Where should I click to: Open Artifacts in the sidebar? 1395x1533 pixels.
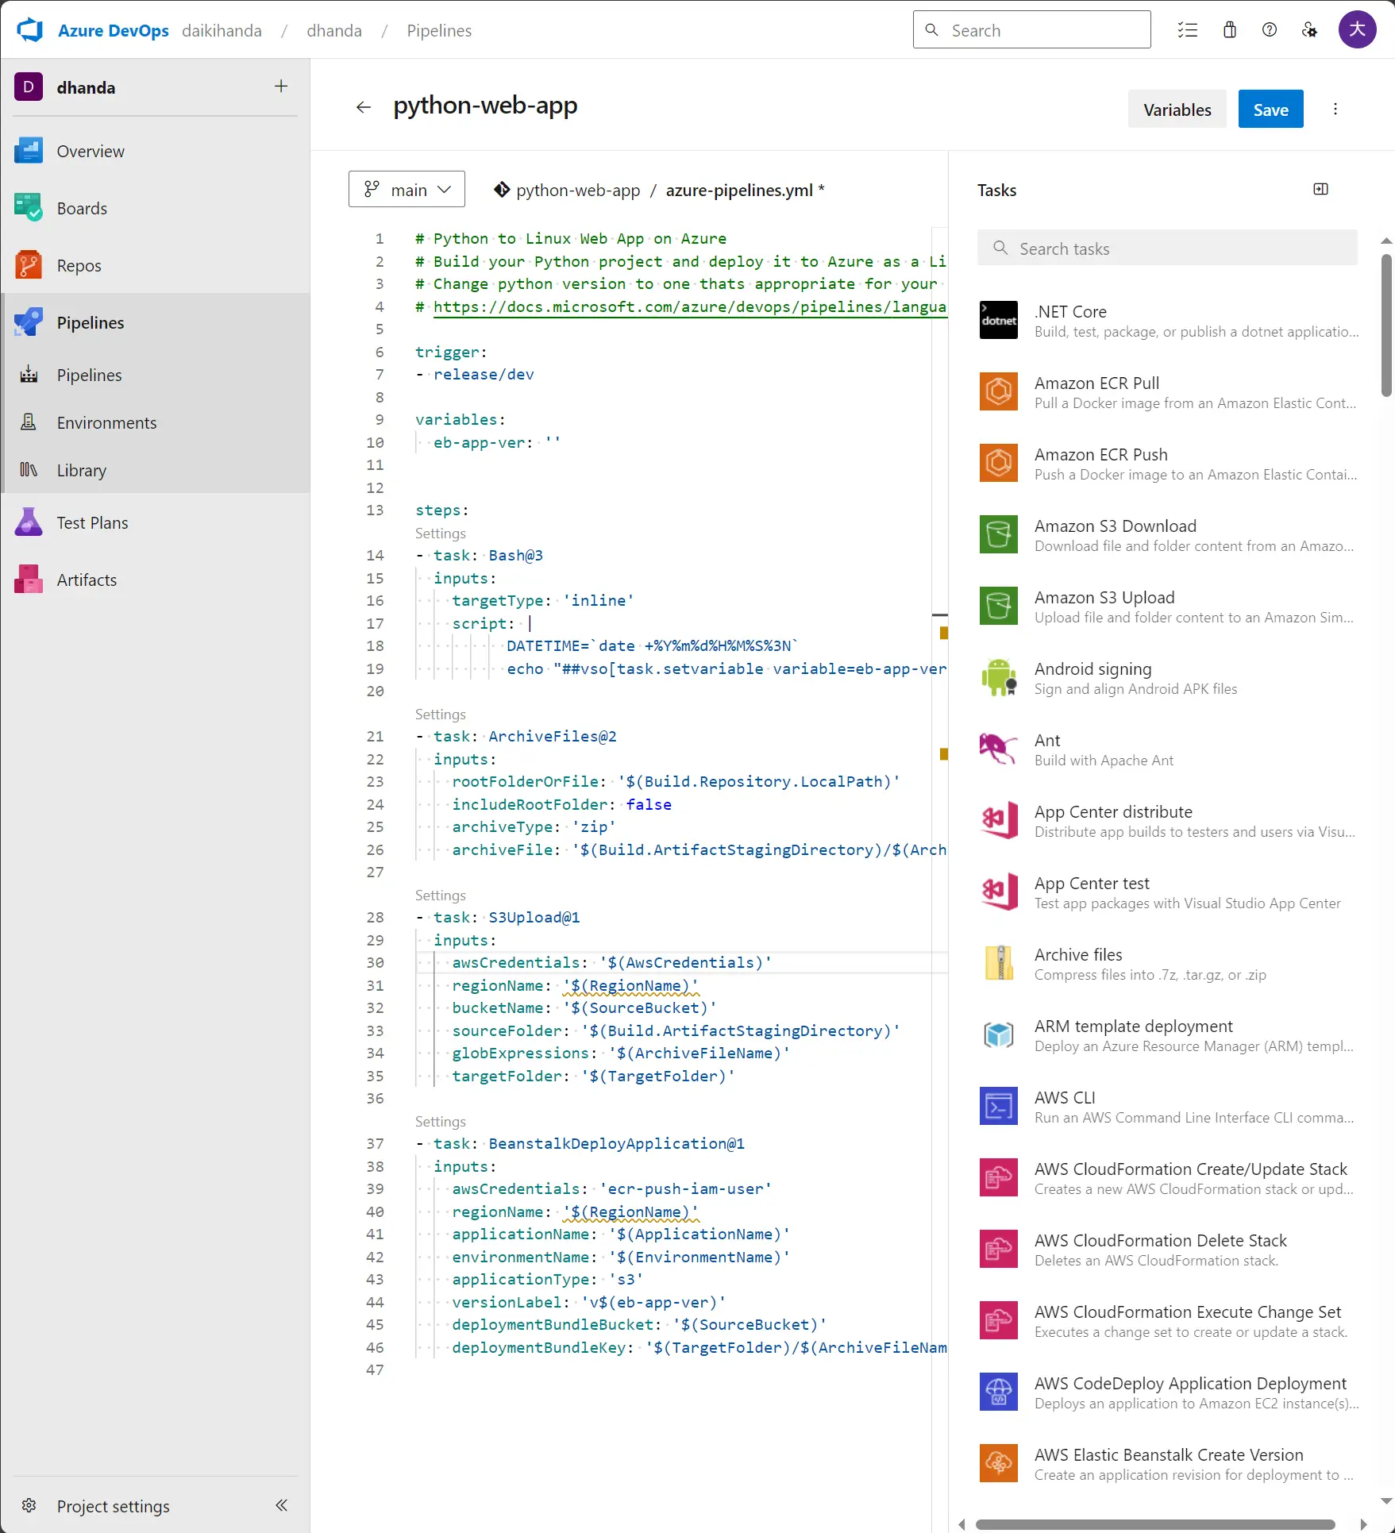[156, 580]
